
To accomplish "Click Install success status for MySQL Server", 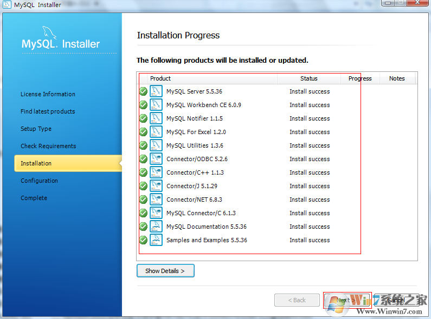I will point(310,91).
